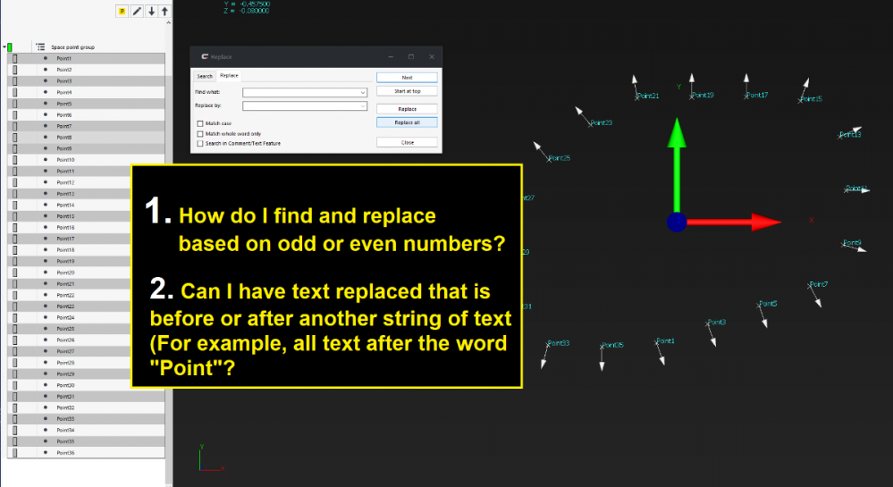
Task: Select Point34 in the tree list
Action: coord(65,430)
